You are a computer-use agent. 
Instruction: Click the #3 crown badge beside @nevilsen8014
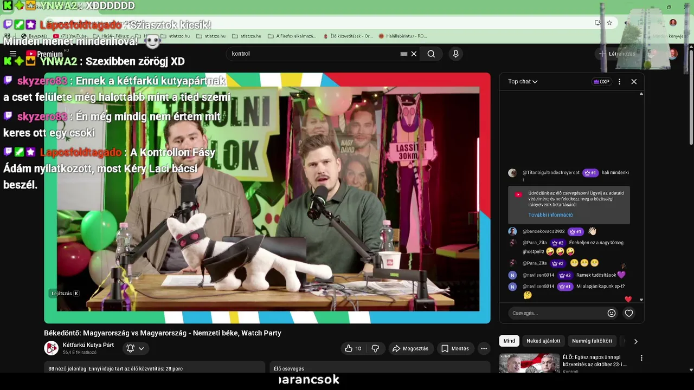[565, 275]
